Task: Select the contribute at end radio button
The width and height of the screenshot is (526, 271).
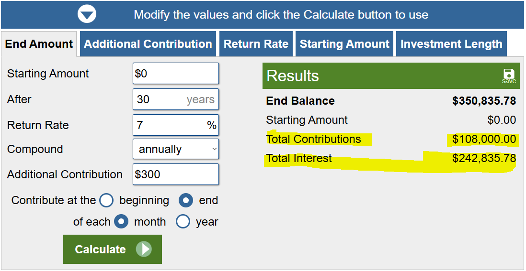Action: click(186, 200)
